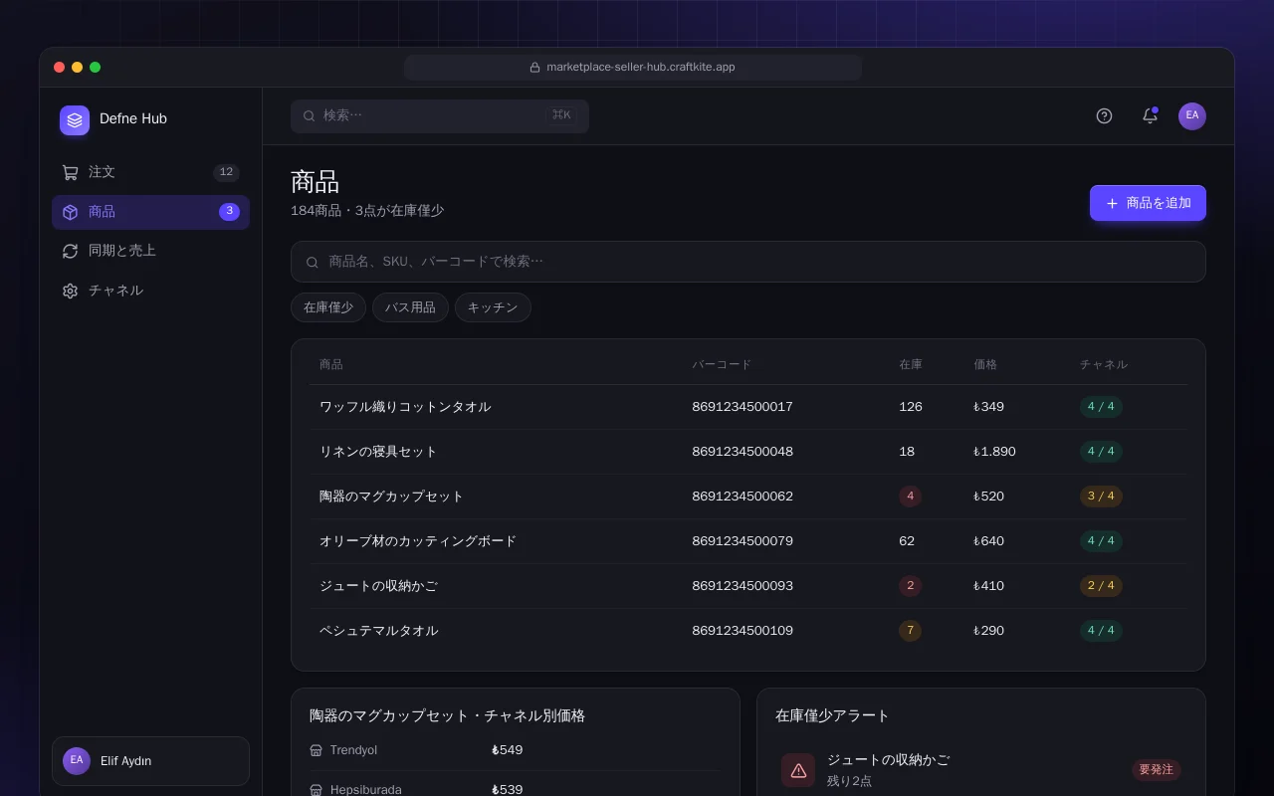Open 同期と売上 in the sidebar
The image size is (1274, 796).
150,251
